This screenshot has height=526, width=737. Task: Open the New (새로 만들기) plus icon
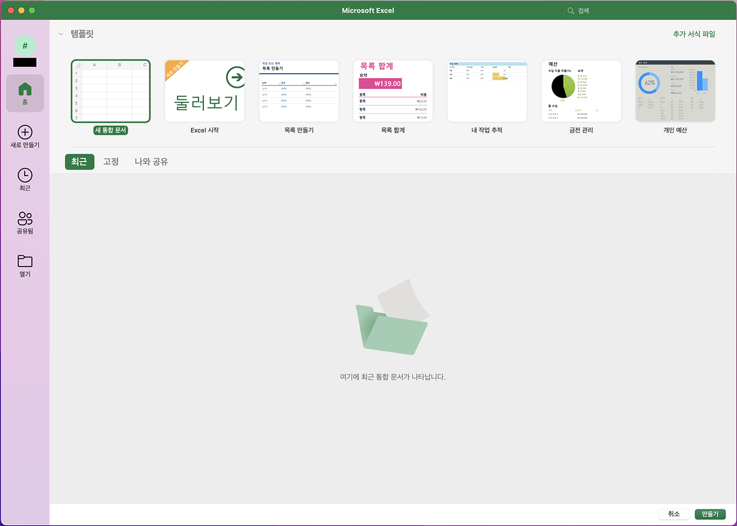(x=25, y=133)
